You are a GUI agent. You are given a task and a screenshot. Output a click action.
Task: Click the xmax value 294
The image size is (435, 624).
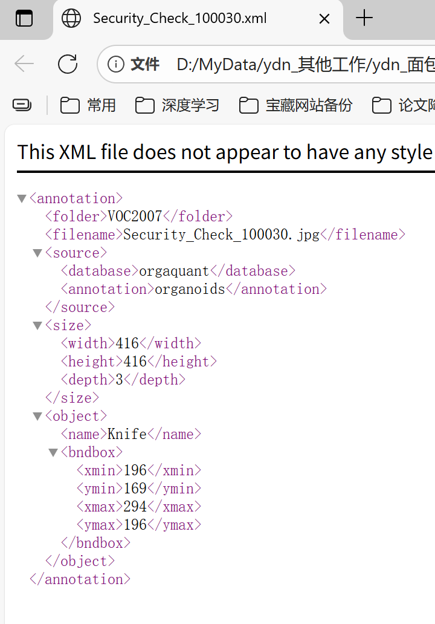(x=135, y=507)
